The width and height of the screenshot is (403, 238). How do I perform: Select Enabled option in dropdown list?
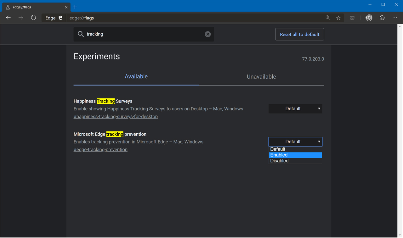(x=295, y=155)
